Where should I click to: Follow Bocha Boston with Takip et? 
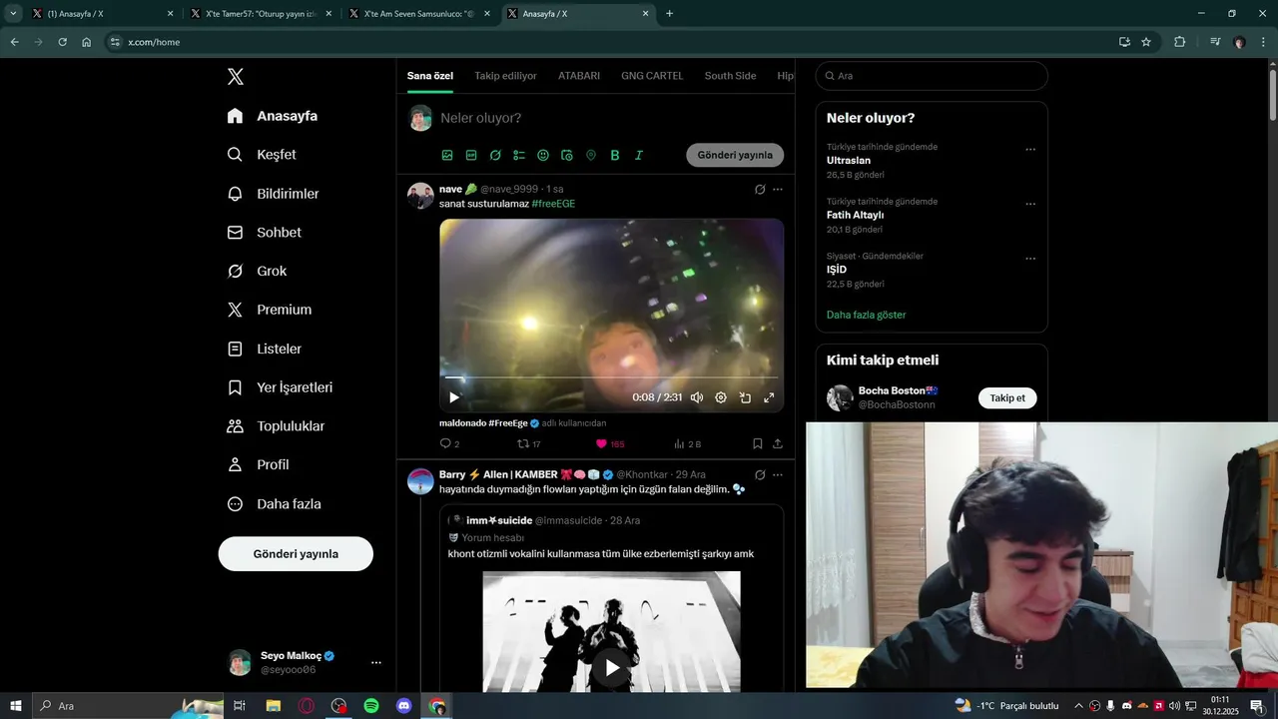coord(1007,397)
